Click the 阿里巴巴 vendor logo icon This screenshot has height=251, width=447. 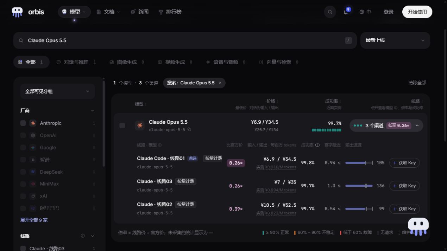(x=33, y=208)
